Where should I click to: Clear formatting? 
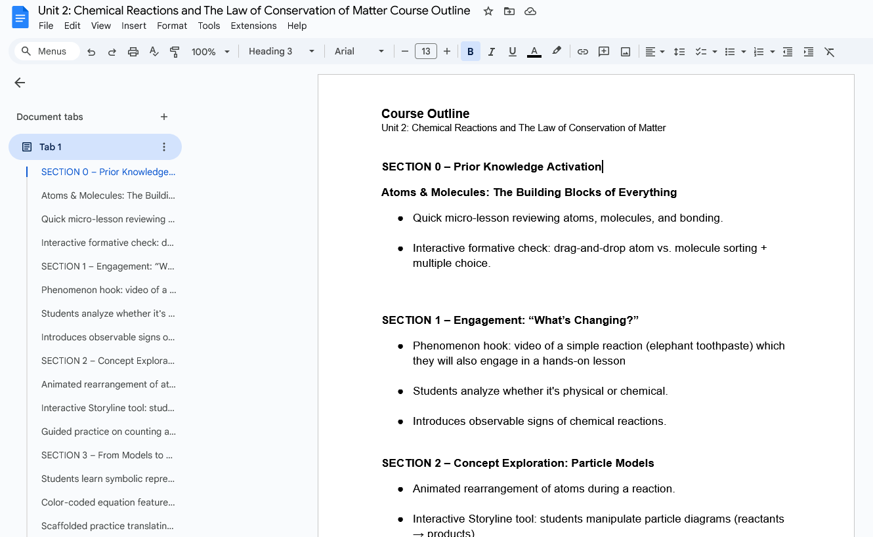pos(830,52)
